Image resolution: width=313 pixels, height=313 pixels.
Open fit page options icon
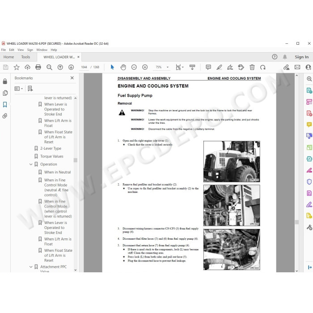pos(179,67)
